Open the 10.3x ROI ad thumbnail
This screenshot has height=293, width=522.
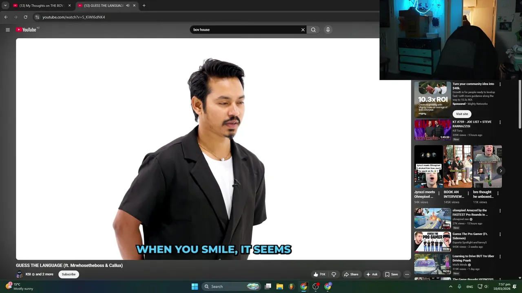(433, 99)
